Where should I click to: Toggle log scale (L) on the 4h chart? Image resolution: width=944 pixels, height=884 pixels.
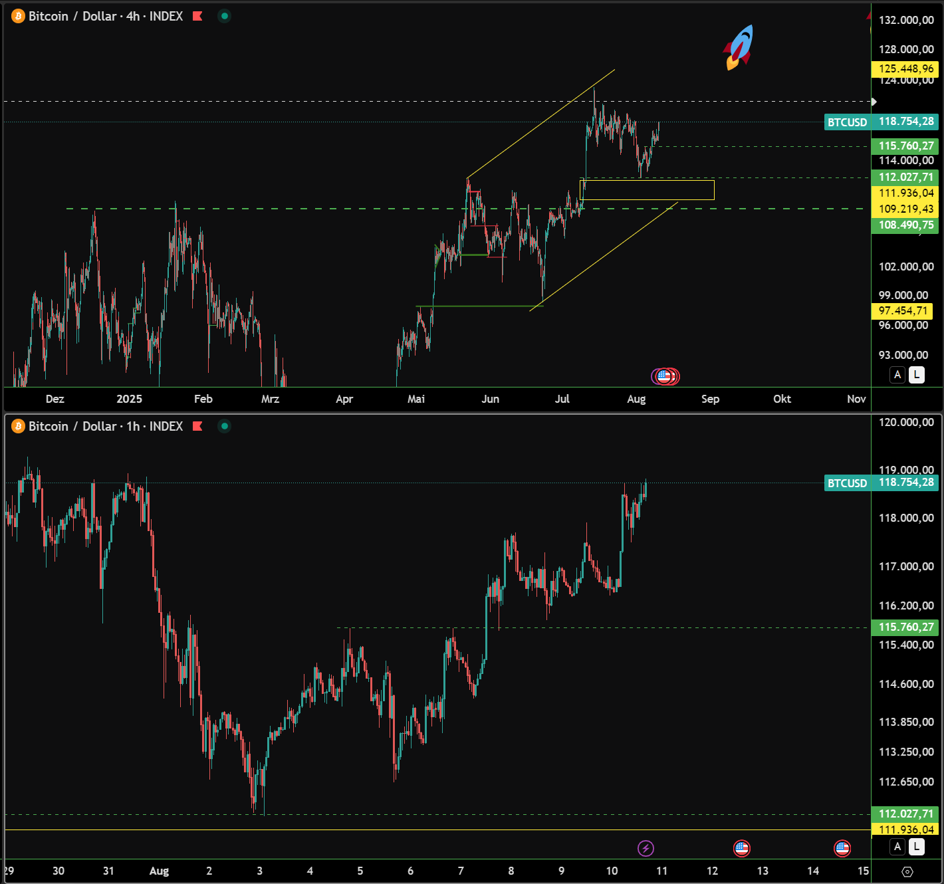tap(917, 375)
